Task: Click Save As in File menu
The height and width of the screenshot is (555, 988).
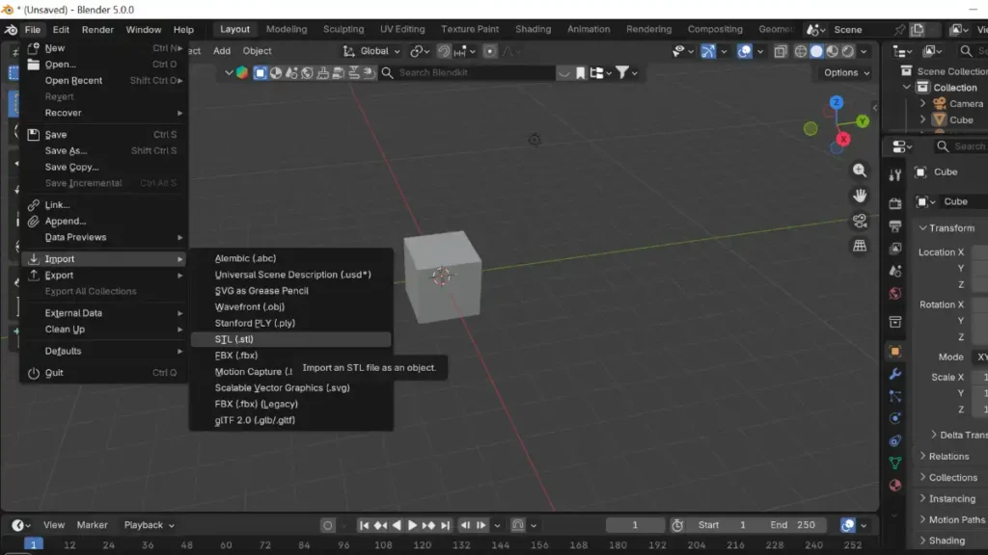Action: pos(104,150)
